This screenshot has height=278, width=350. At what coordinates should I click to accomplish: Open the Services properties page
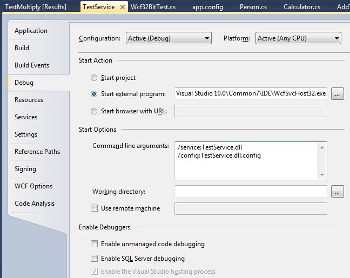tap(26, 117)
